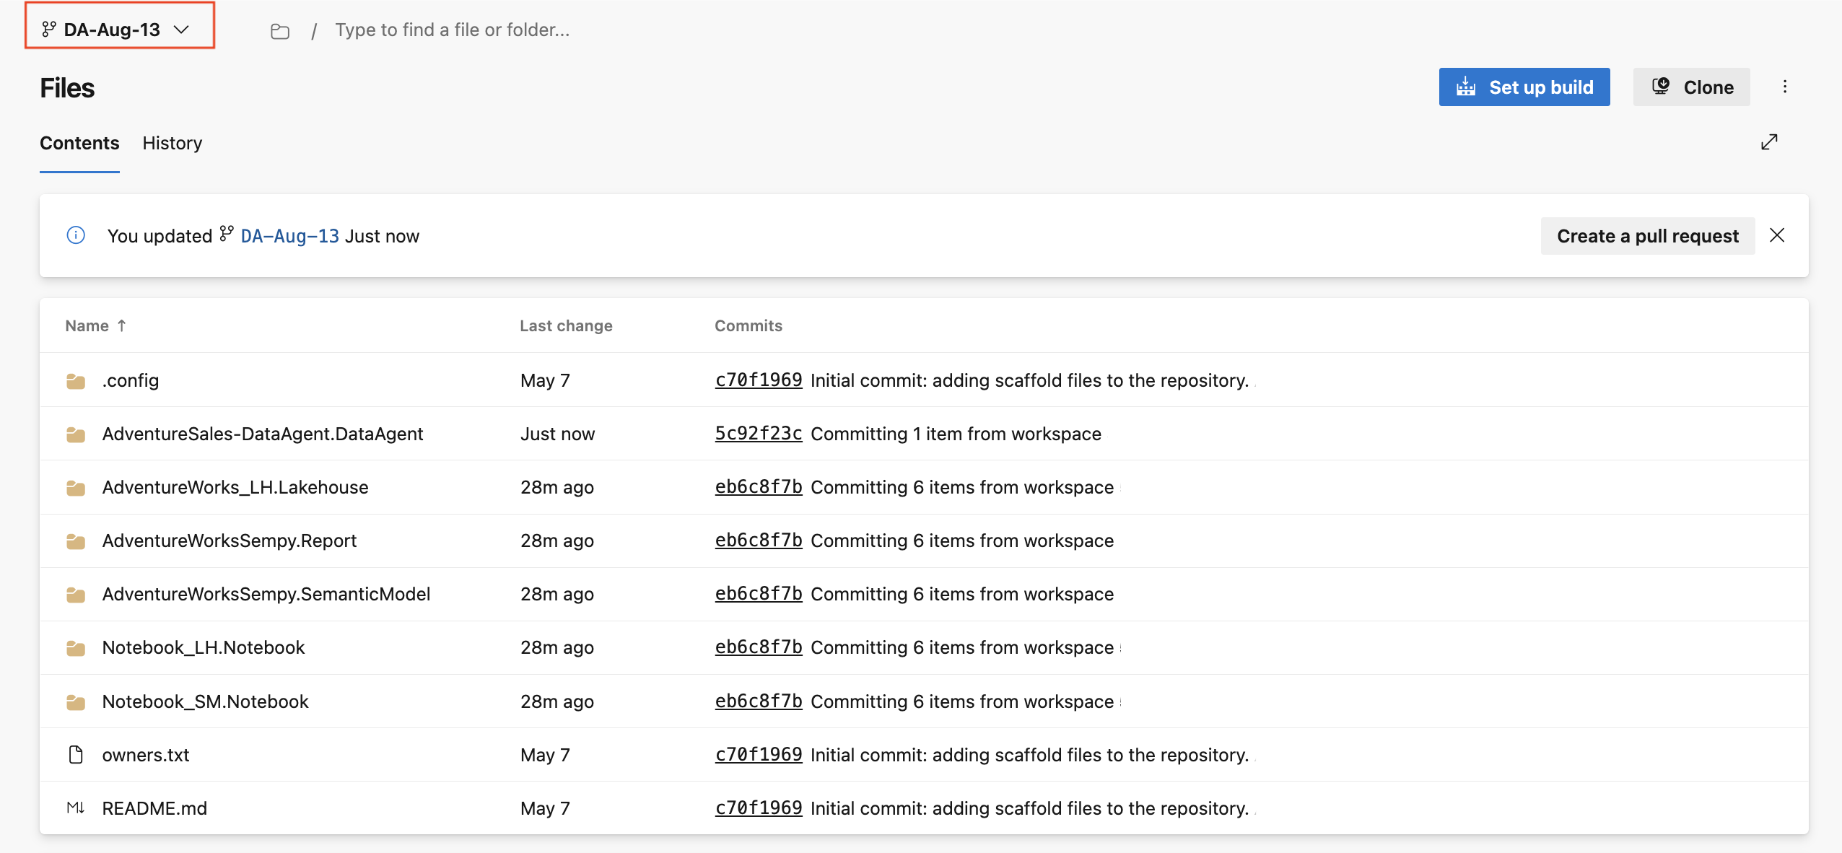This screenshot has height=853, width=1842.
Task: Click the repository root folder icon
Action: (x=280, y=31)
